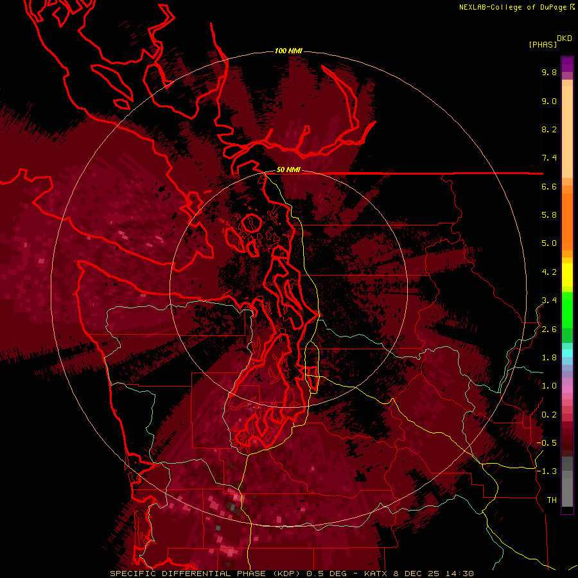
Task: Select the 6.6 legend value
Action: pos(549,186)
